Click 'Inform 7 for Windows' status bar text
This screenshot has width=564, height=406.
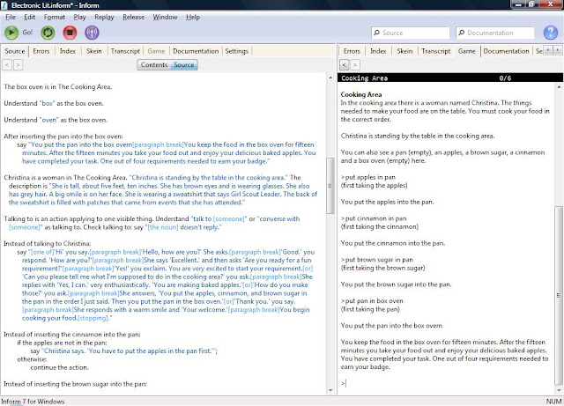[33, 402]
